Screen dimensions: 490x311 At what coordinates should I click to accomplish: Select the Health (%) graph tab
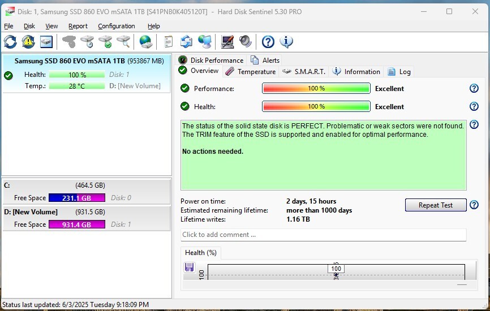pyautogui.click(x=201, y=253)
